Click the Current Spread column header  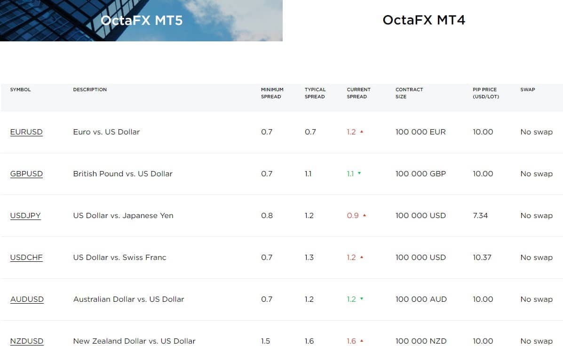(x=358, y=93)
